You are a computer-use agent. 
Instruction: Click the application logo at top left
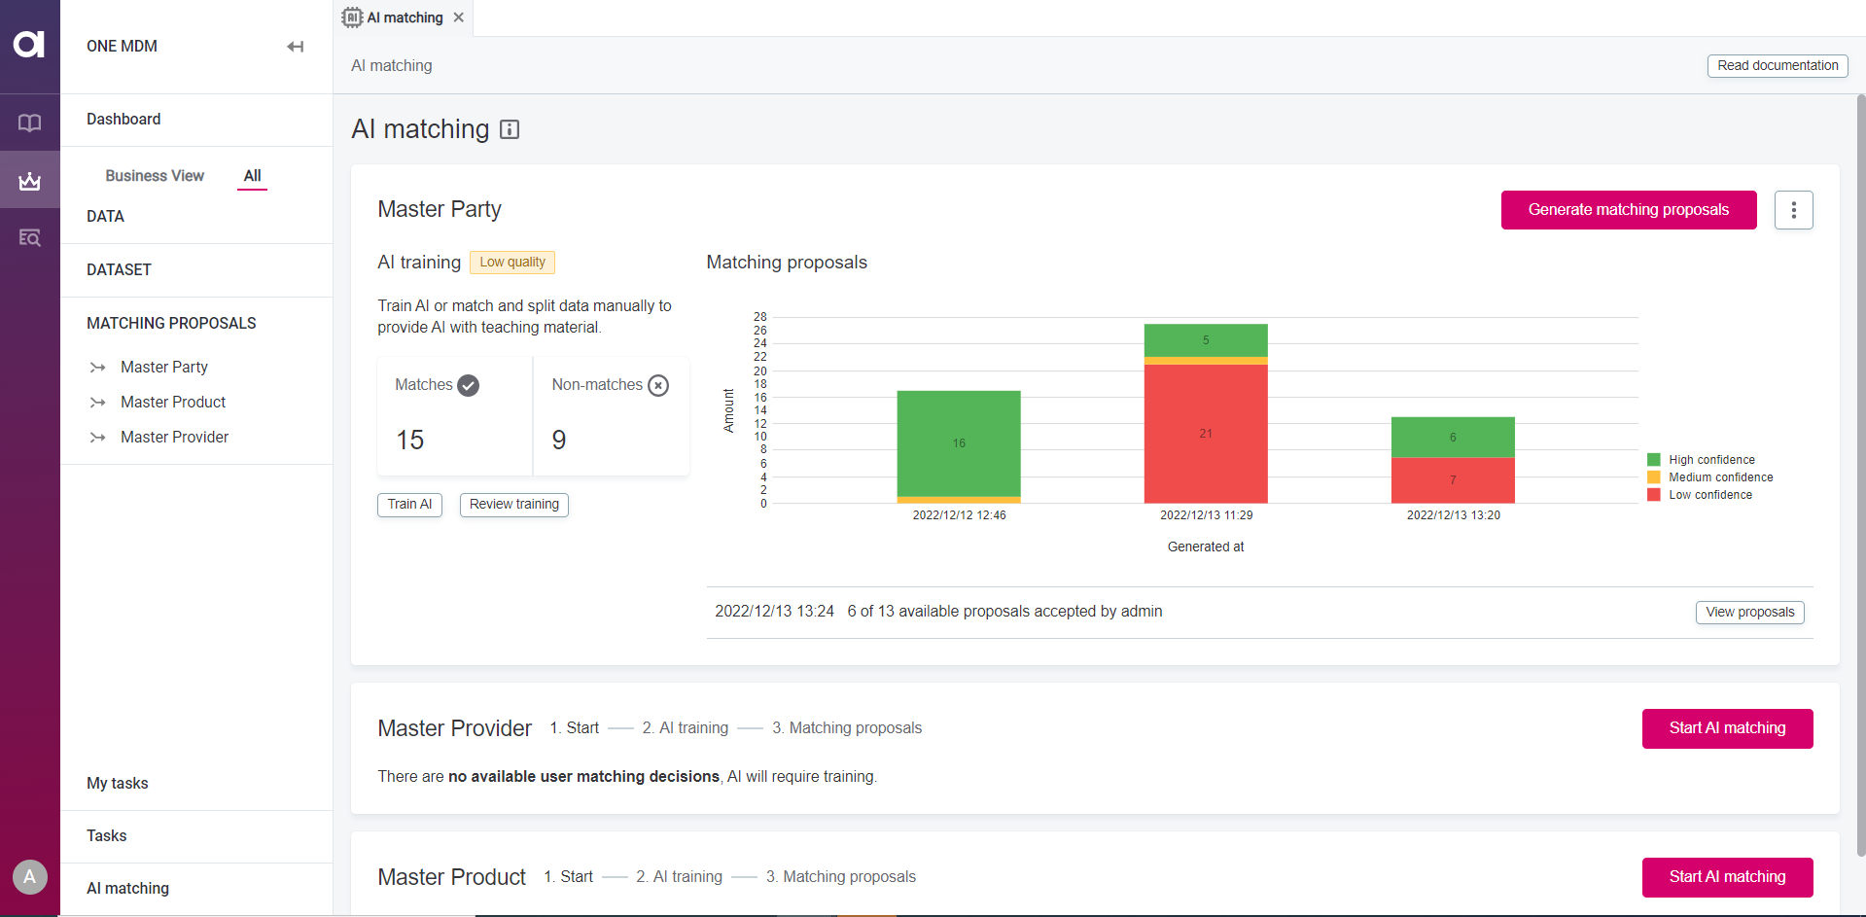point(30,43)
